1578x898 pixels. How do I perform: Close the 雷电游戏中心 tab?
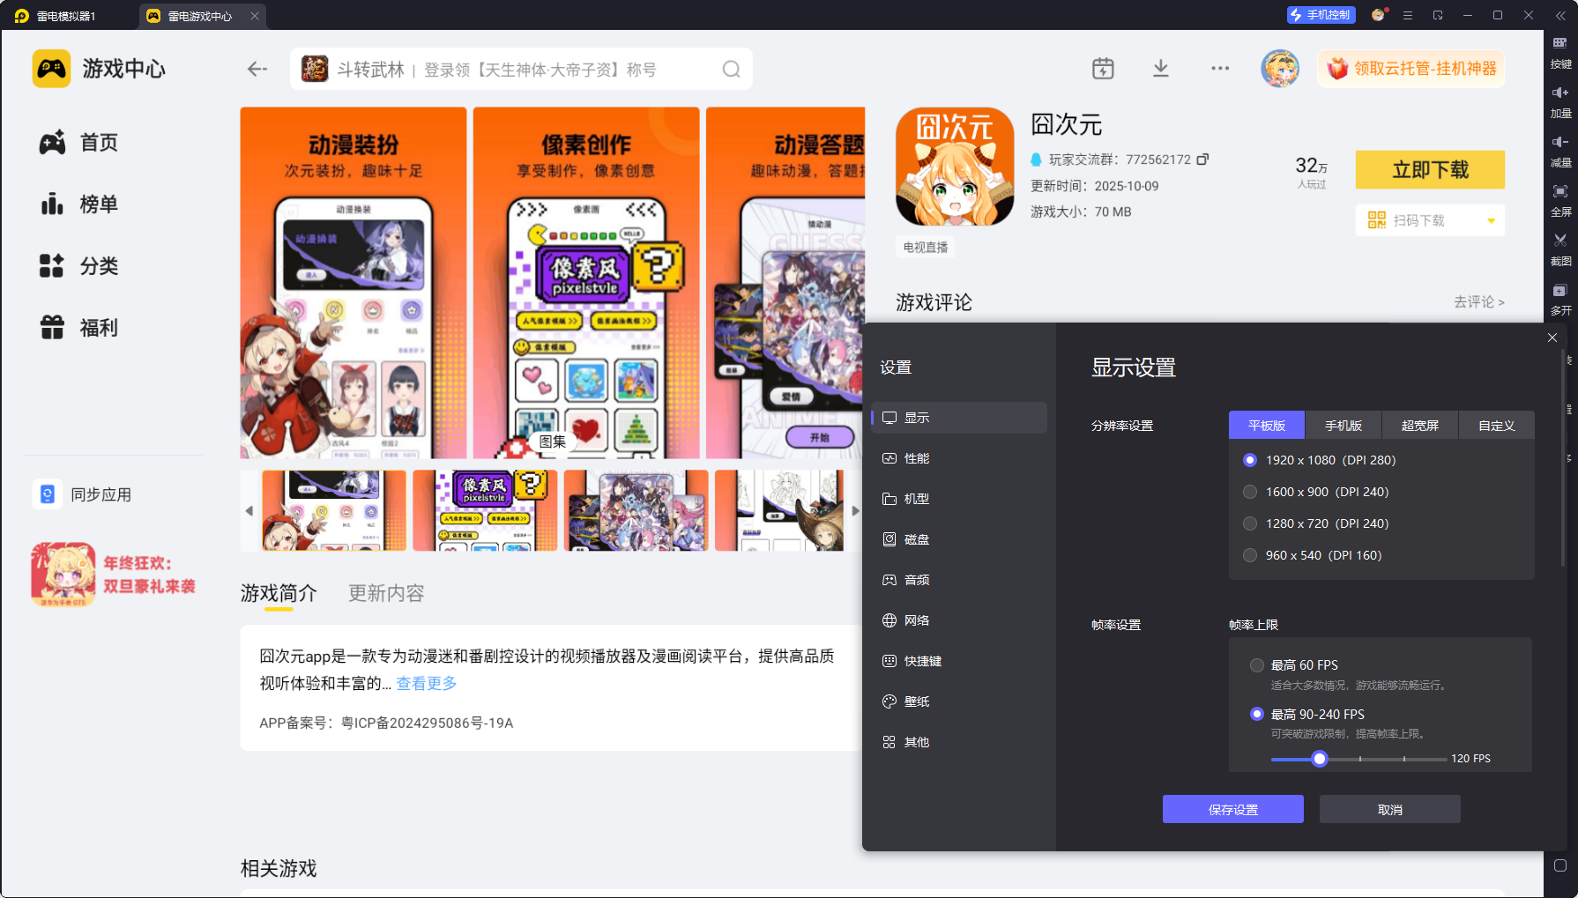255,16
